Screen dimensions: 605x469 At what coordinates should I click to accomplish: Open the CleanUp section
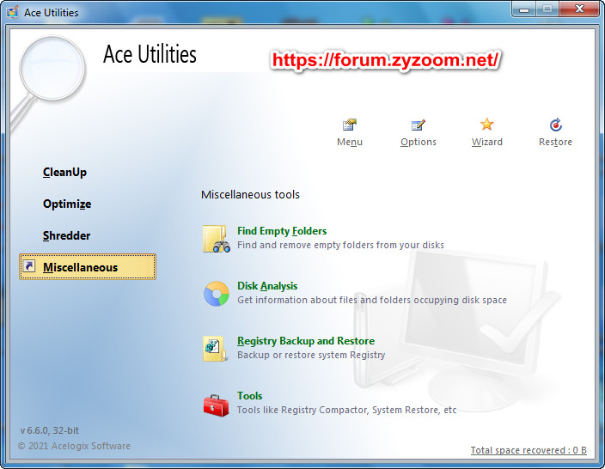[x=64, y=172]
